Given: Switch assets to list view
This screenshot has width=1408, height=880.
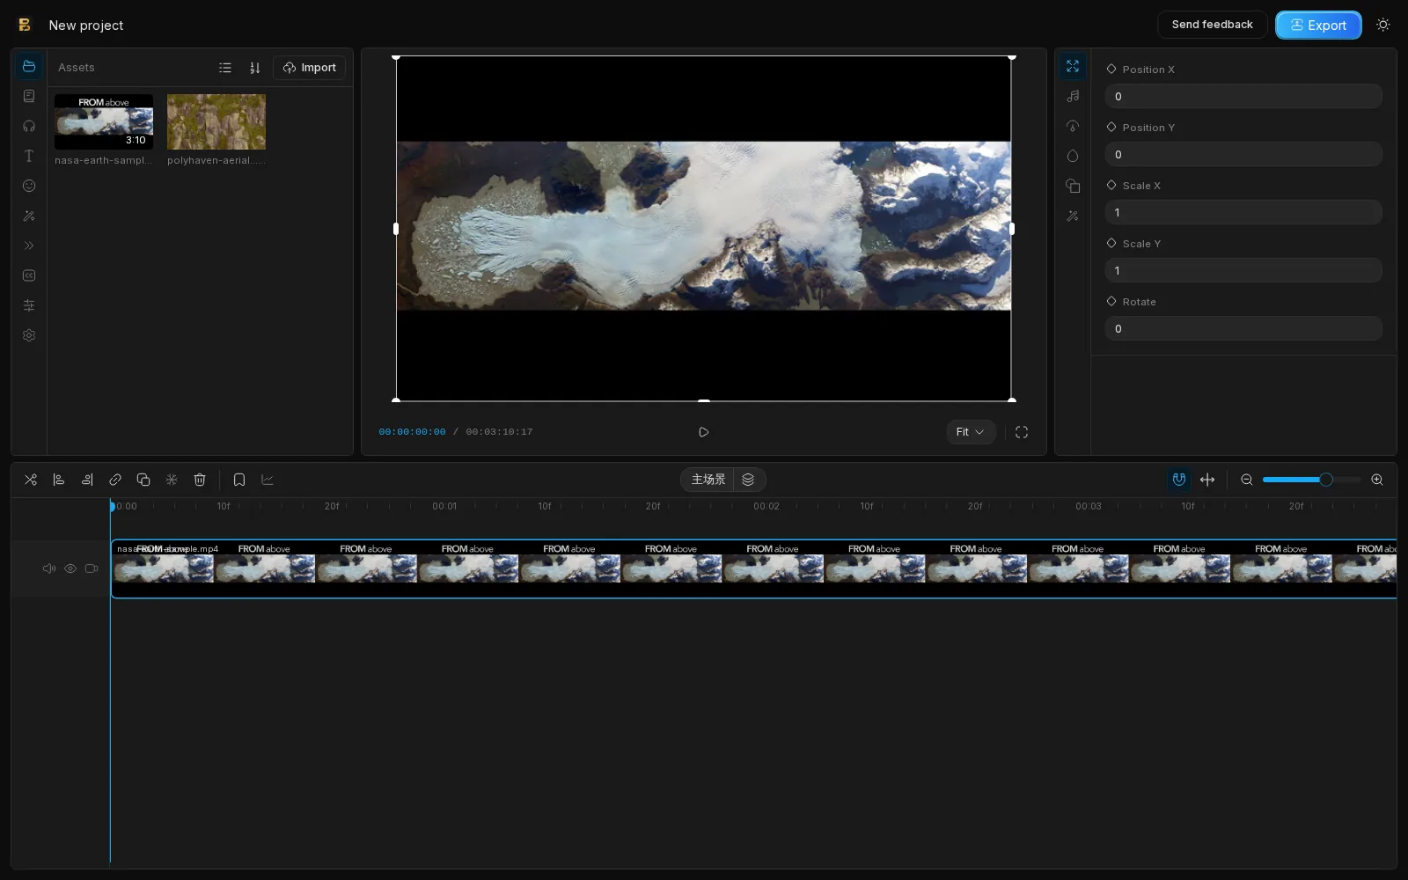Looking at the screenshot, I should click(225, 68).
